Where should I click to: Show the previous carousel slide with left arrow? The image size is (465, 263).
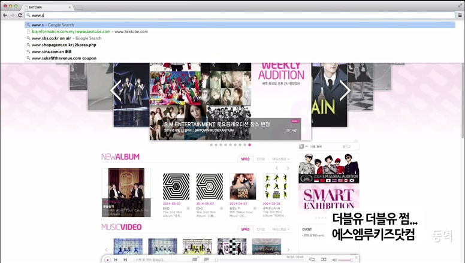(116, 90)
